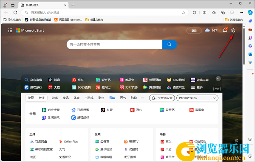Open the 交通状况 link
The height and width of the screenshot is (162, 255).
click(65, 157)
